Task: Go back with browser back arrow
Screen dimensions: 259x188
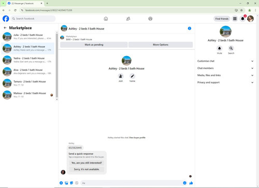Action: point(4,10)
